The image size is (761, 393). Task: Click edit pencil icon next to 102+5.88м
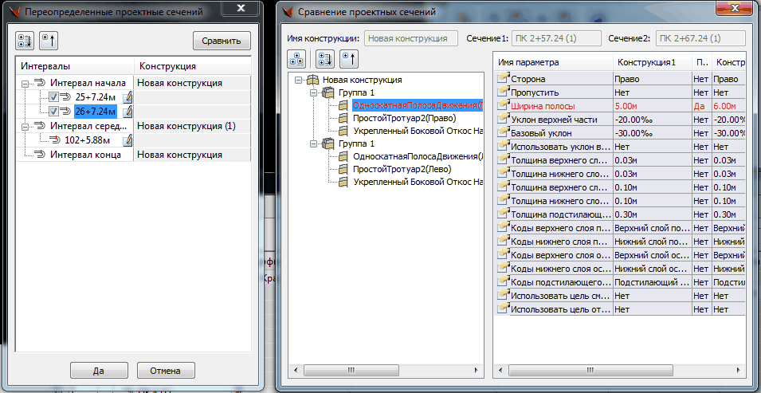(127, 140)
